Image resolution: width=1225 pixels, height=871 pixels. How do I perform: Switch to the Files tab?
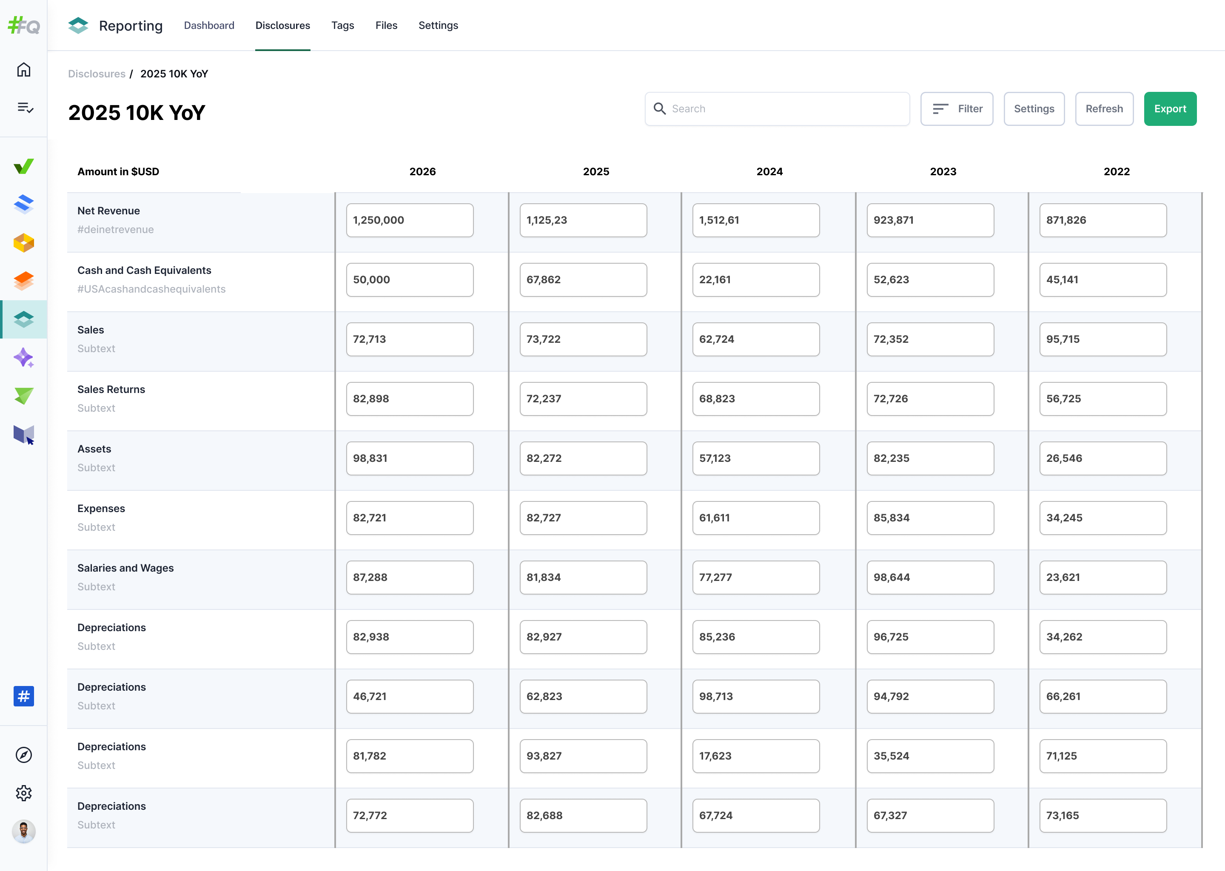click(386, 25)
